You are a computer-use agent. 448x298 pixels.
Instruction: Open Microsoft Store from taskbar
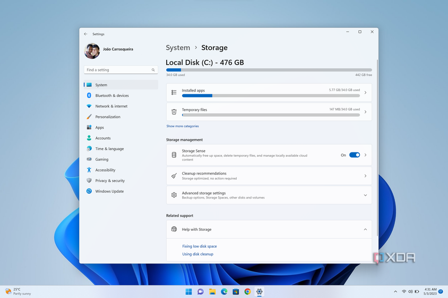(x=236, y=292)
